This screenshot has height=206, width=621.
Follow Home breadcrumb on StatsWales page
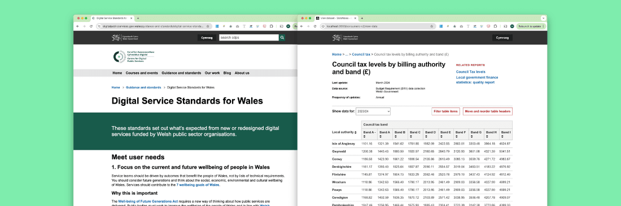(x=336, y=55)
